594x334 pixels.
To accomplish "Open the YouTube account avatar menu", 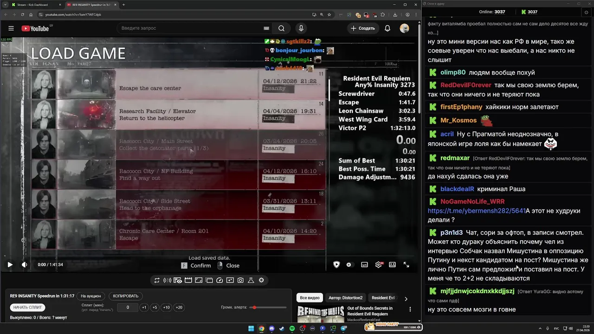I will [x=404, y=28].
